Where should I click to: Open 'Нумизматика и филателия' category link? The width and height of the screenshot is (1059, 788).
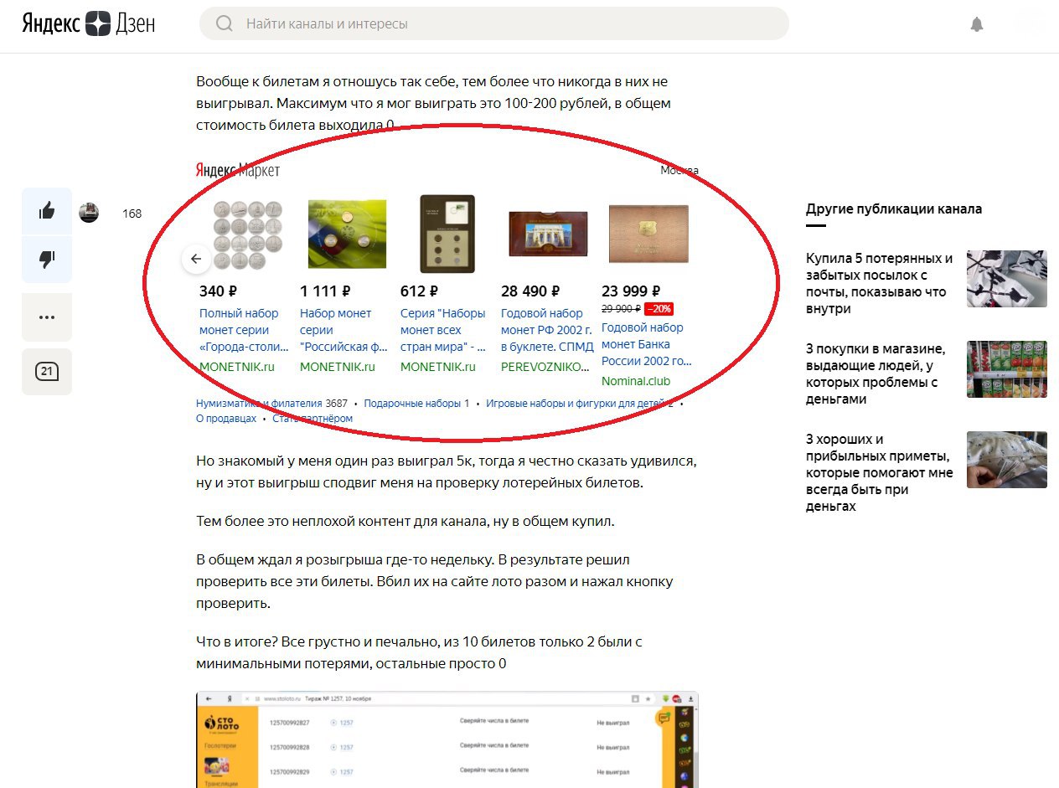point(259,403)
